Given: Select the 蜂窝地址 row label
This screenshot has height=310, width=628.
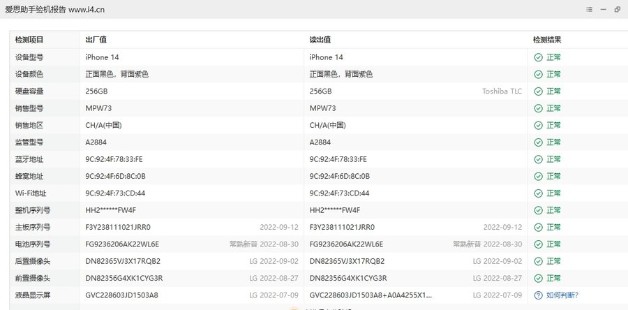Looking at the screenshot, I should tap(29, 176).
